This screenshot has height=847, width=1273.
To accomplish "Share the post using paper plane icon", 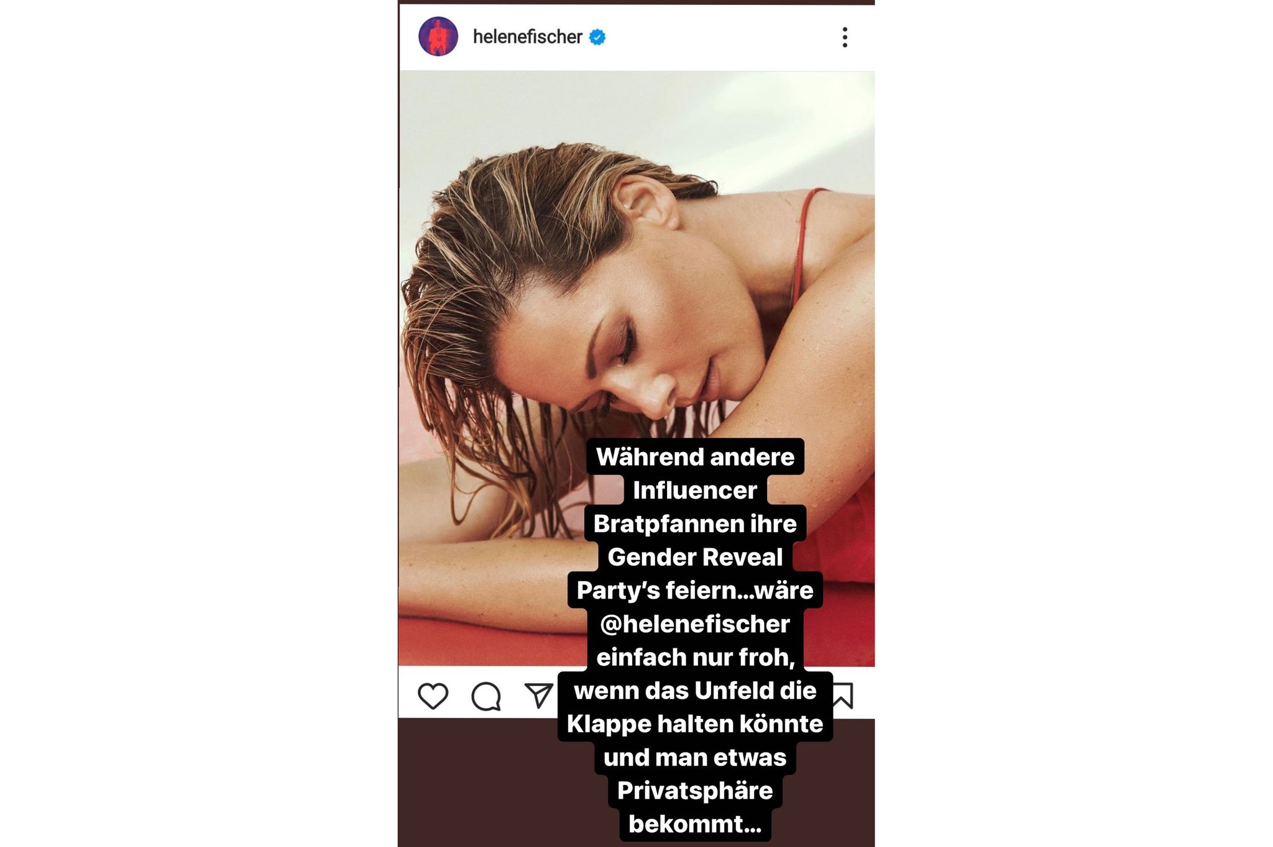I will [x=539, y=695].
